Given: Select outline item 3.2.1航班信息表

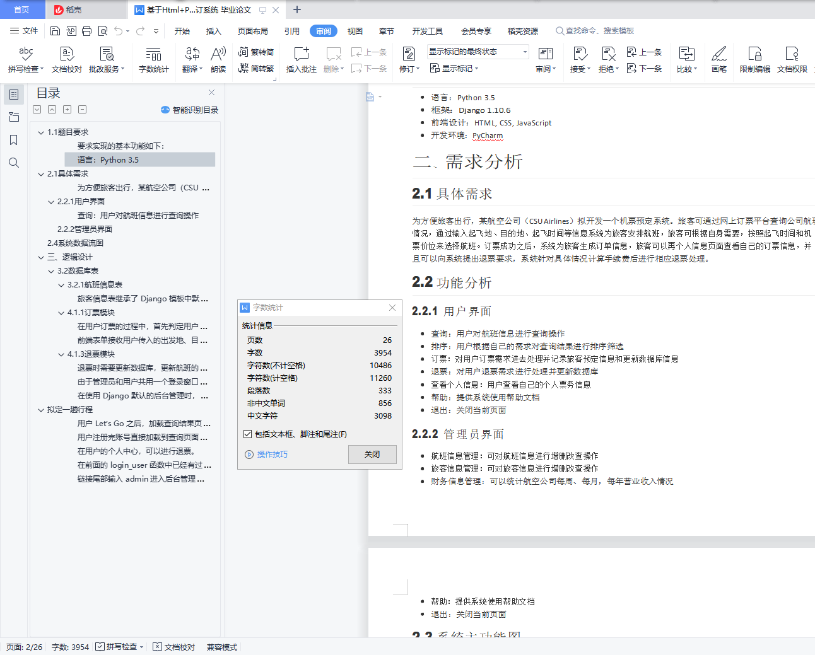Looking at the screenshot, I should (95, 285).
